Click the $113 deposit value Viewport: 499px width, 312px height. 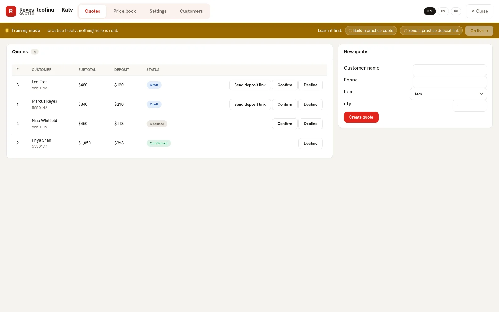click(x=119, y=124)
